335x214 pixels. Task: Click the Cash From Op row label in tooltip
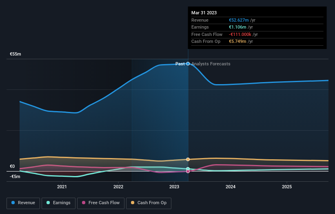[206, 42]
